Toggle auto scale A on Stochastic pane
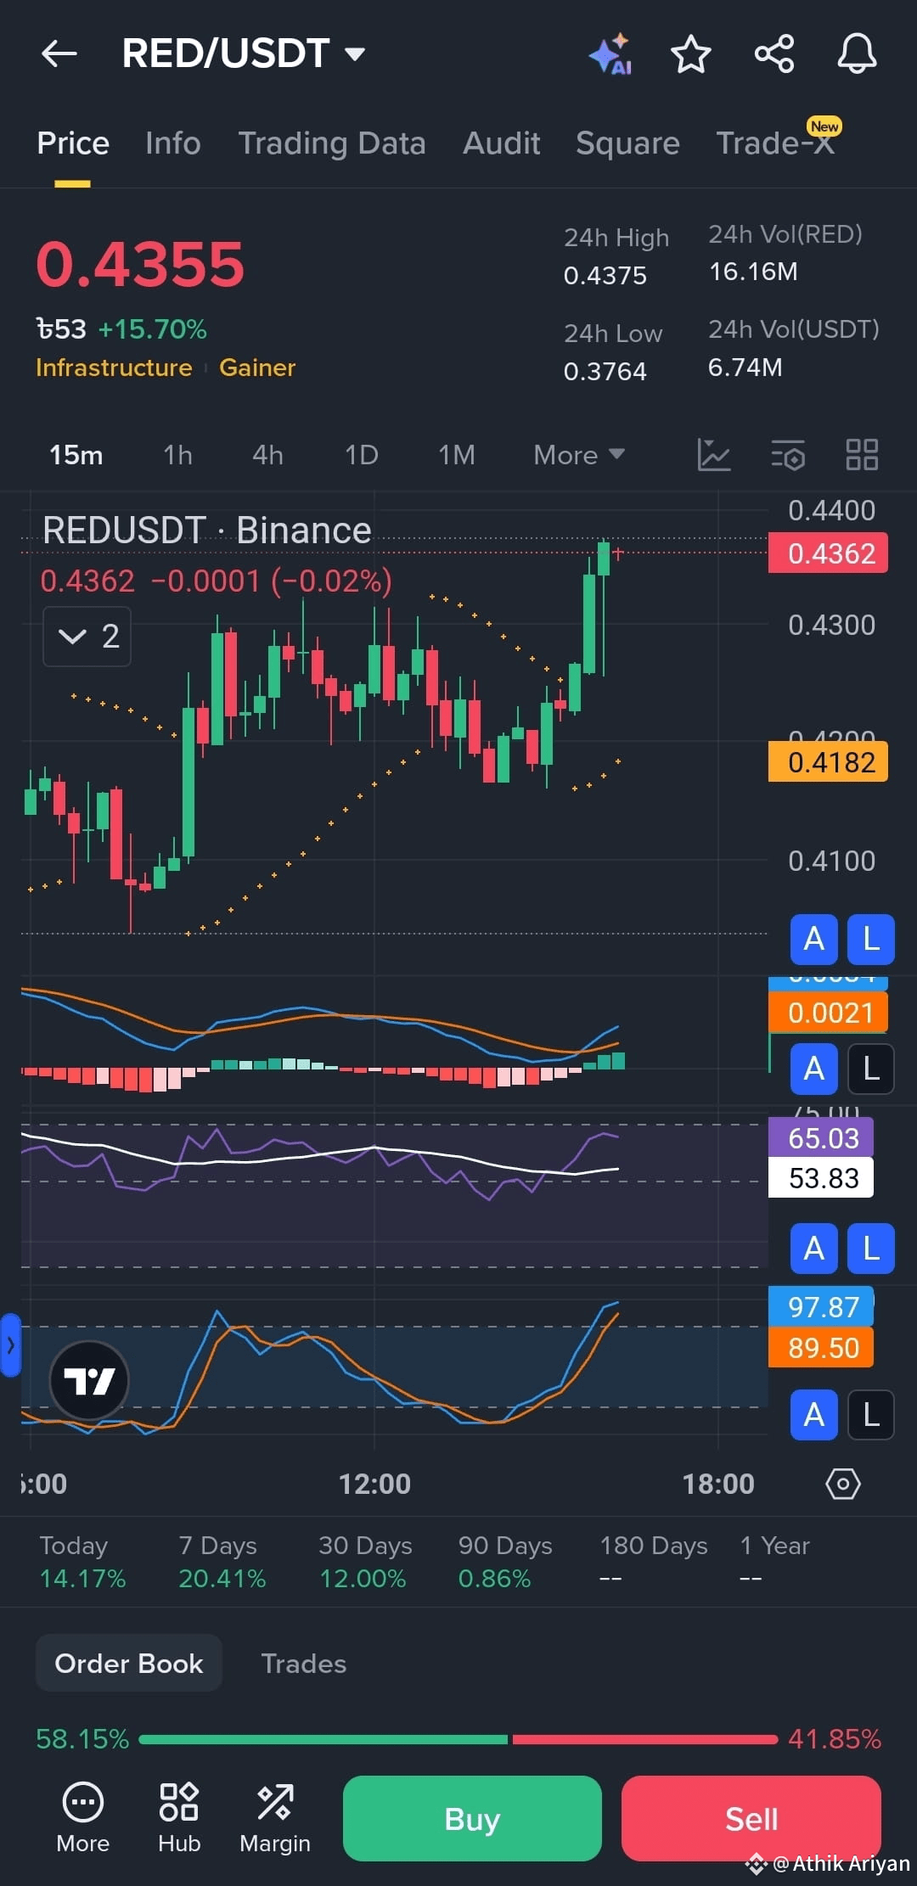917x1886 pixels. point(813,1415)
